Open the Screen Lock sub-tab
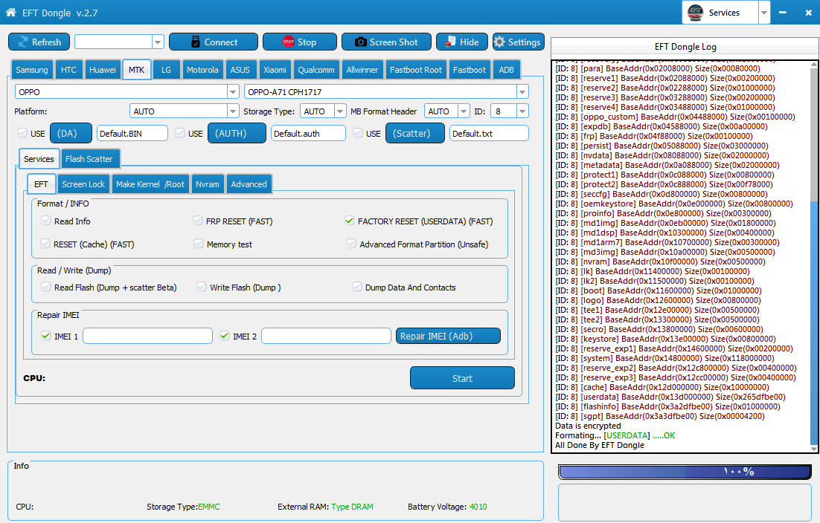This screenshot has width=820, height=523. click(x=83, y=183)
